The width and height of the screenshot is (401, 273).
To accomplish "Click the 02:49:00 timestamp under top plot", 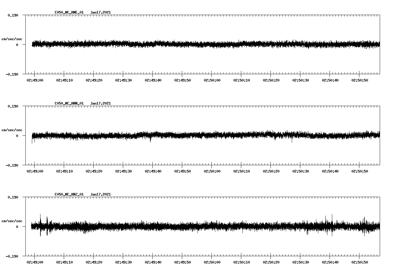I will pos(35,79).
